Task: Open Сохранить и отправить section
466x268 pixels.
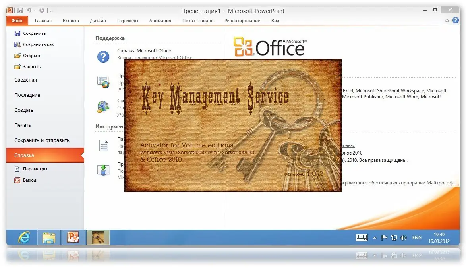Action: [x=42, y=140]
